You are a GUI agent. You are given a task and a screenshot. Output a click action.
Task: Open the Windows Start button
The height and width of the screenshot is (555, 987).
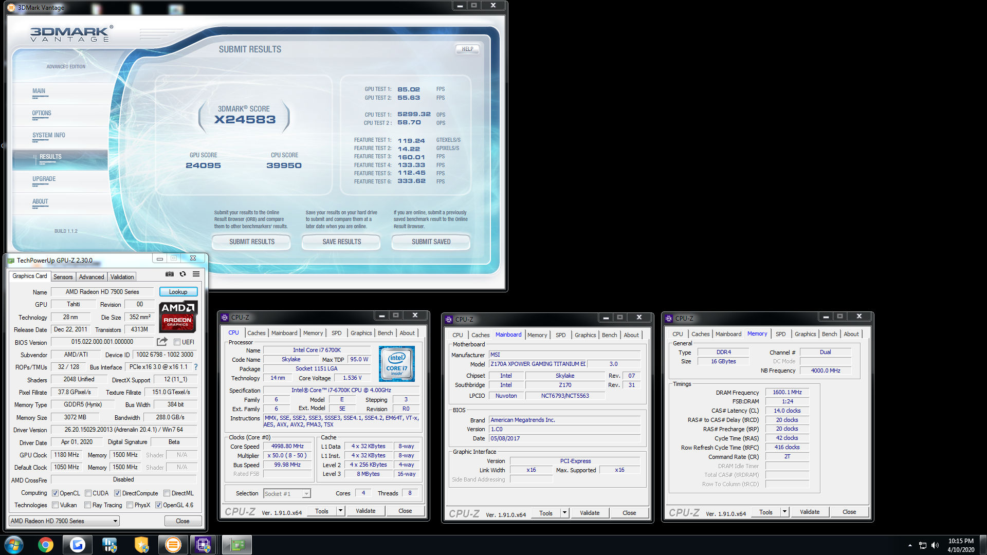14,545
